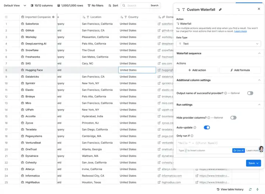Open LinkedIn URL in Informatica row
The image size is (265, 194).
click(x=214, y=176)
